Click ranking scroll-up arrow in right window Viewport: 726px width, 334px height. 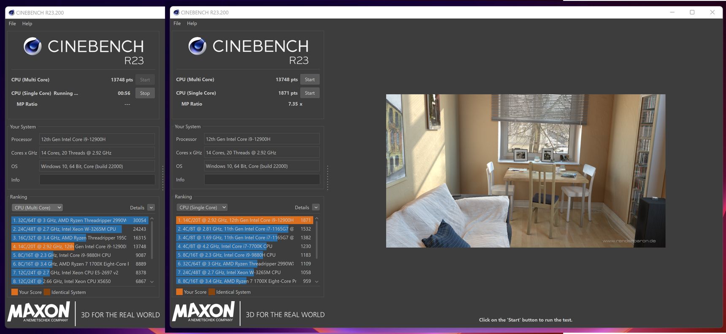click(317, 219)
